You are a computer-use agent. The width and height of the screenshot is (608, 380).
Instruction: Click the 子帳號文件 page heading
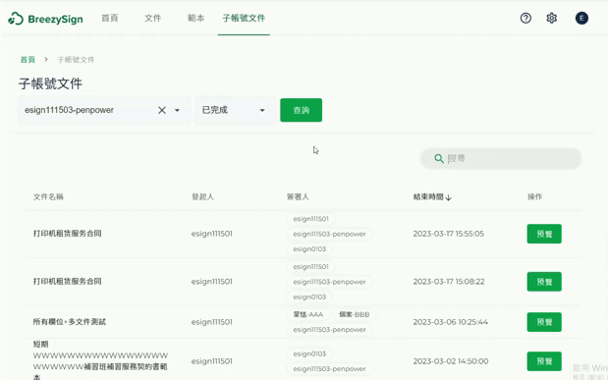[x=50, y=83]
